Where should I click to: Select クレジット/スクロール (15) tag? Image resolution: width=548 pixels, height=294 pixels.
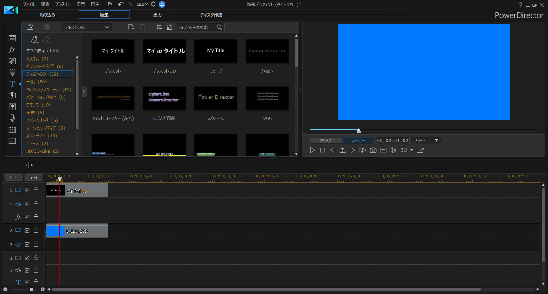49,89
